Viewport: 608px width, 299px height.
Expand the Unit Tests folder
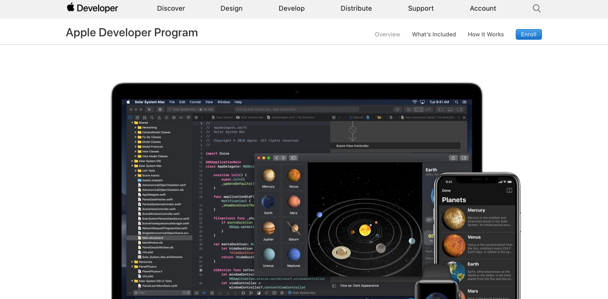pos(136,171)
